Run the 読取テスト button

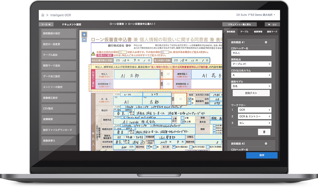coord(251,93)
